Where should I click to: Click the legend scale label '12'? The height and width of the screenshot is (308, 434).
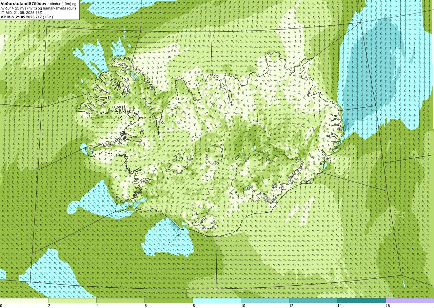[291, 306]
